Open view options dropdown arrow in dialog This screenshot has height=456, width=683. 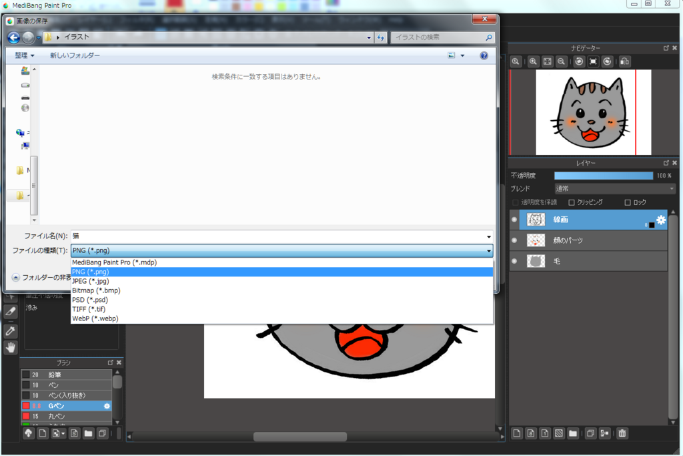click(463, 55)
